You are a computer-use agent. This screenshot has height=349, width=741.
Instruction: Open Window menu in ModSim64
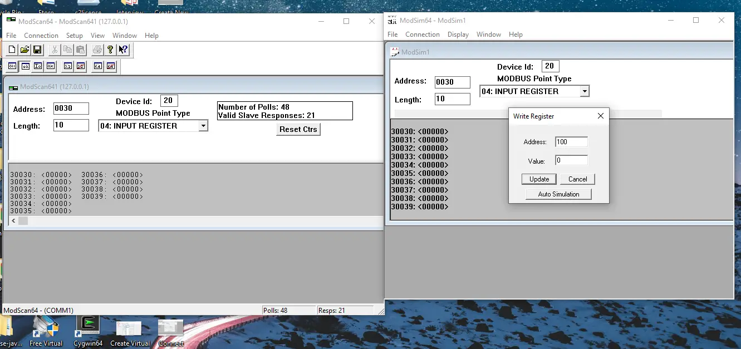click(489, 35)
